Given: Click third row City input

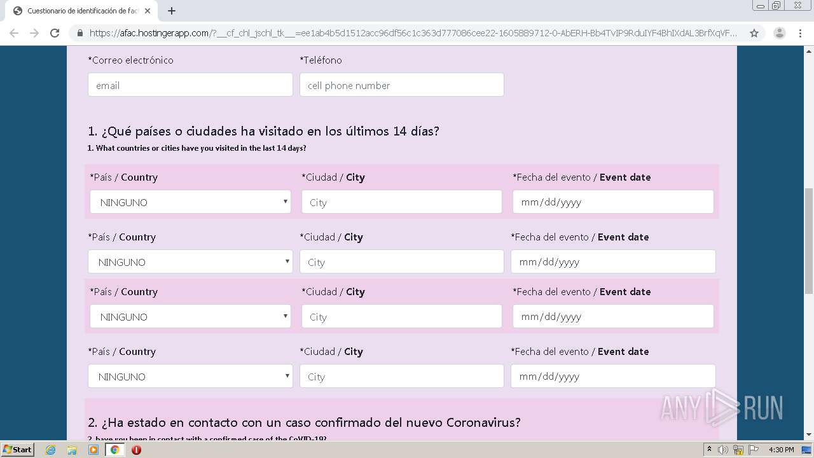Looking at the screenshot, I should pos(402,316).
